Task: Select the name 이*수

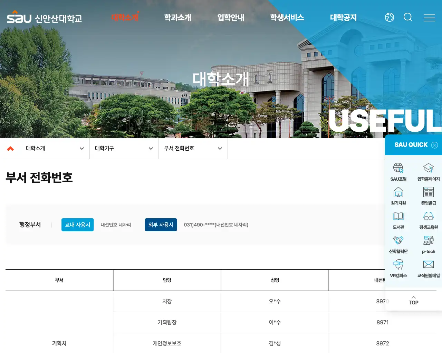Action: 275,322
